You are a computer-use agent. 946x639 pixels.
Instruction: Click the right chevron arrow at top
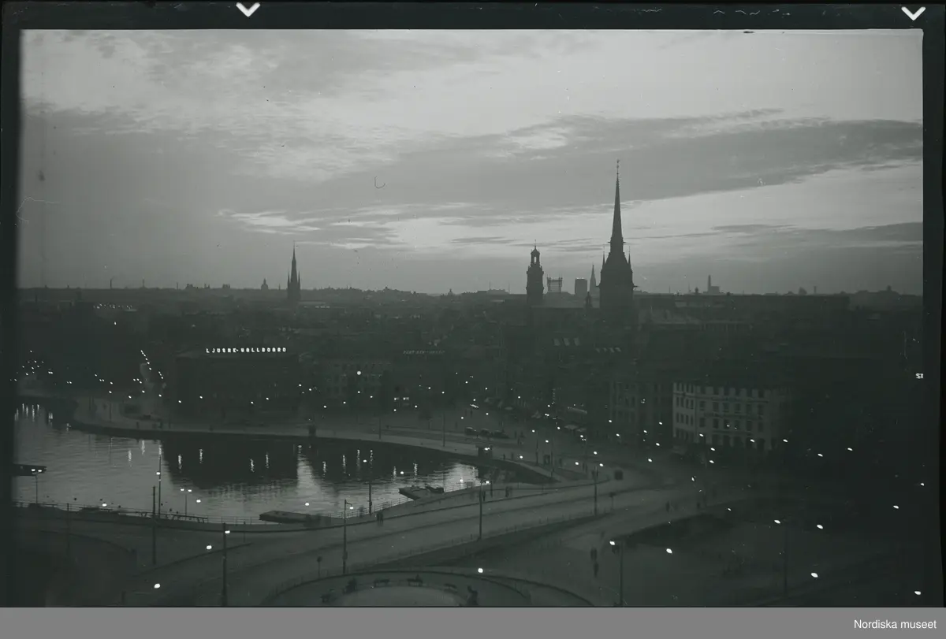point(913,13)
